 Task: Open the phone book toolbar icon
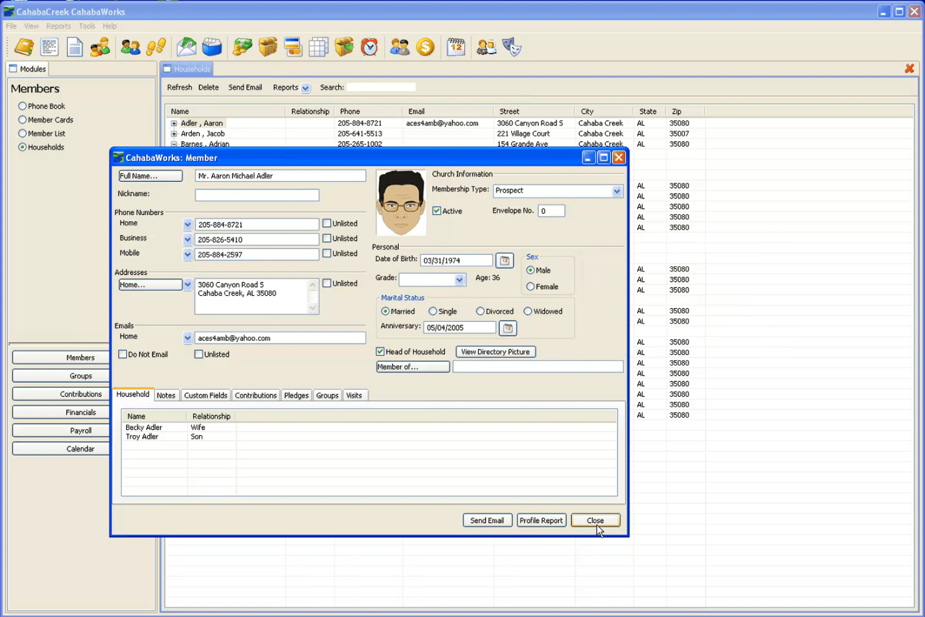tap(24, 47)
